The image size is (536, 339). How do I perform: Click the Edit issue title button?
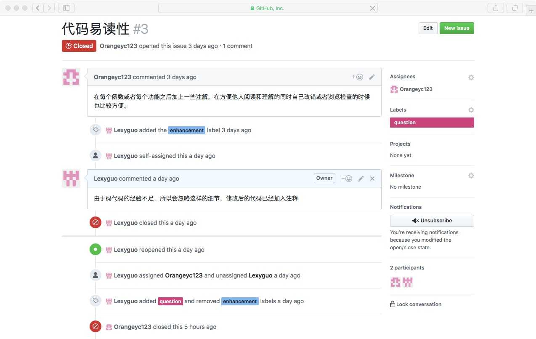(x=428, y=28)
